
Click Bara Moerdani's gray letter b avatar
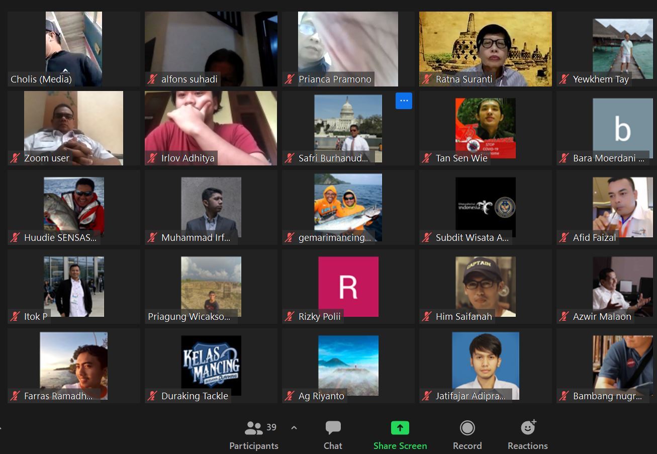(x=622, y=128)
